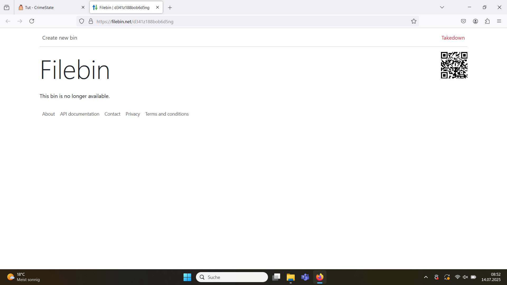Show site security padlock information
Viewport: 507px width, 285px height.
(91, 21)
